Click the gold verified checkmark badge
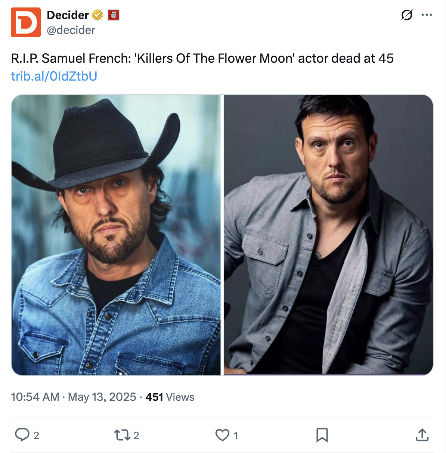 coord(97,15)
